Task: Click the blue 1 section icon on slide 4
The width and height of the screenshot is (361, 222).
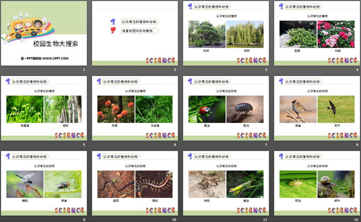Action: [281, 6]
